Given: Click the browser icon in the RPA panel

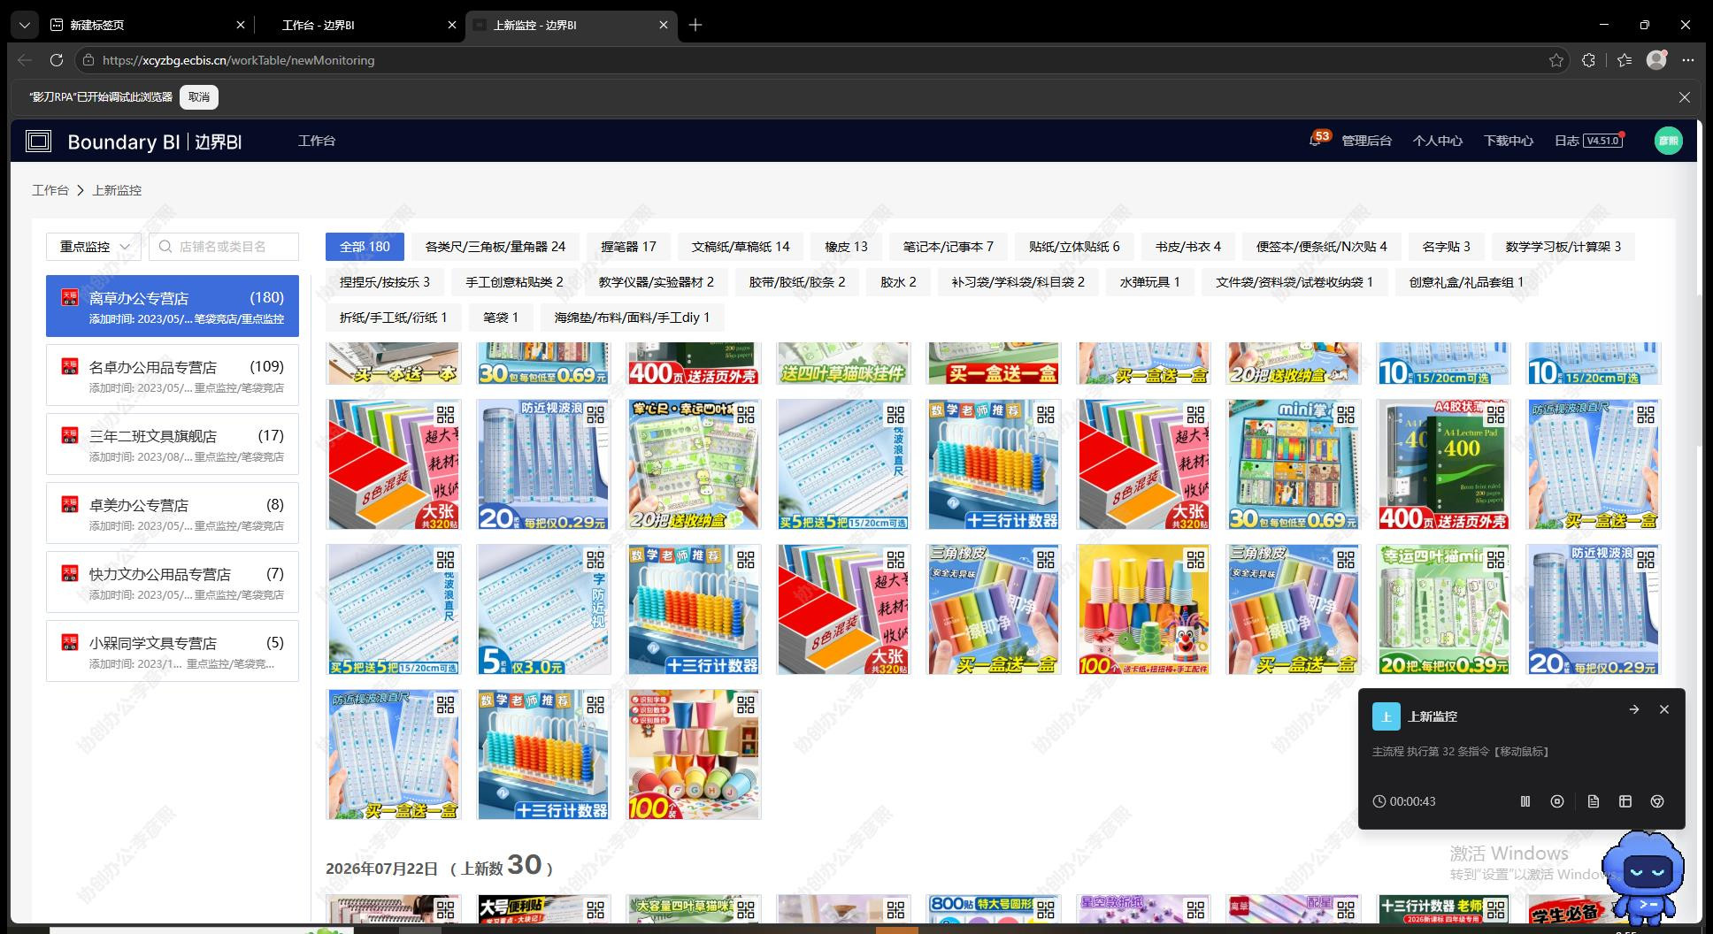Looking at the screenshot, I should pyautogui.click(x=1657, y=801).
